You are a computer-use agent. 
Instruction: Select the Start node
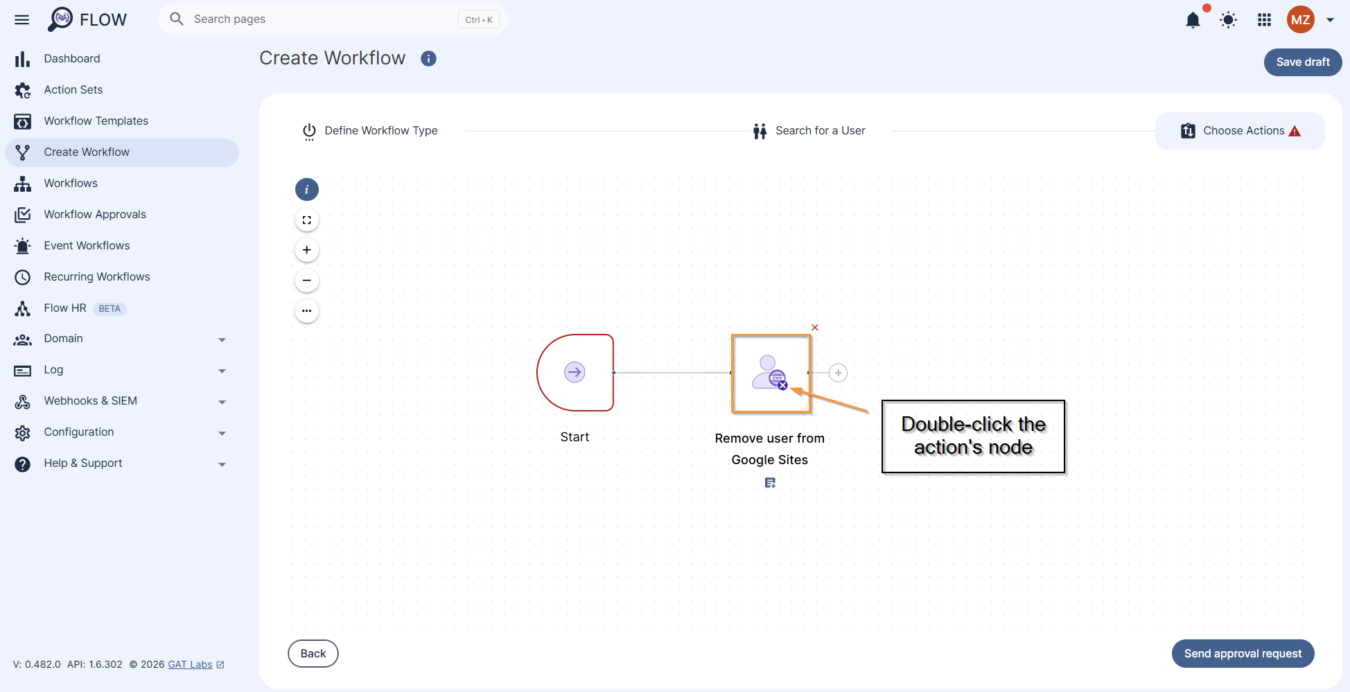575,373
